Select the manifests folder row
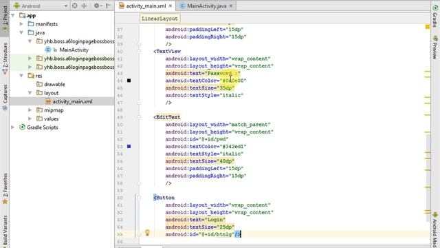 pyautogui.click(x=62, y=24)
